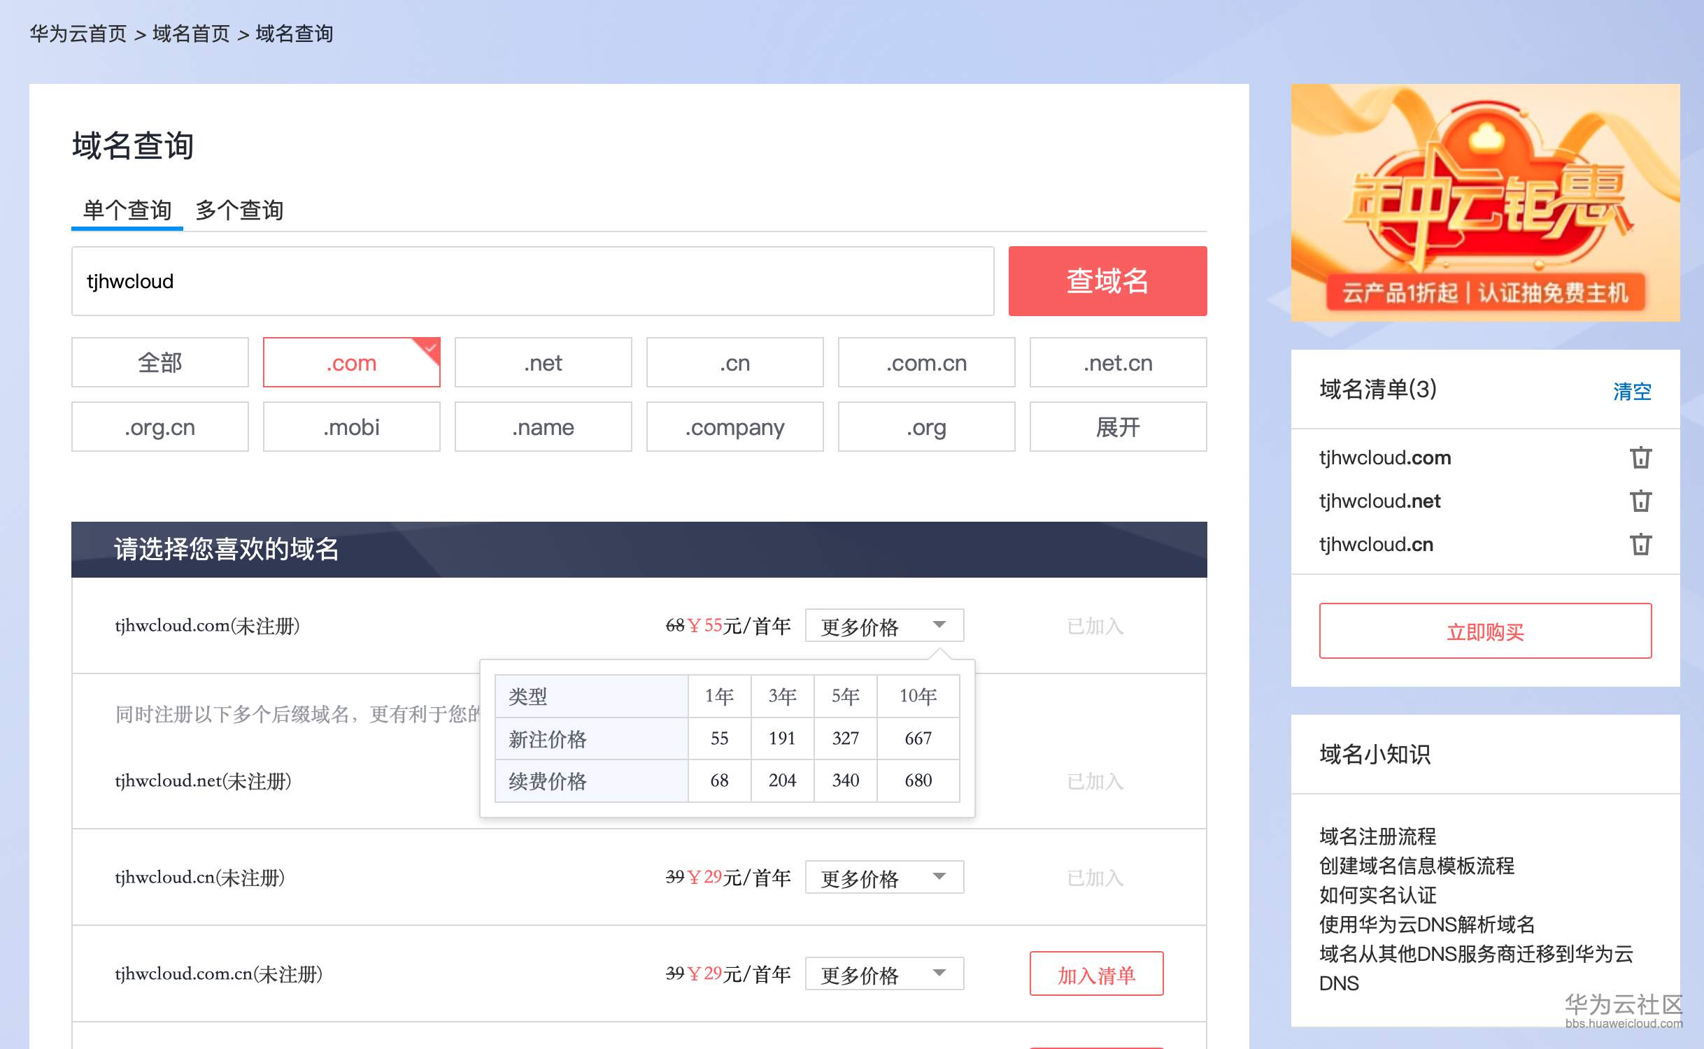Toggle the .net suffix filter
The height and width of the screenshot is (1049, 1704).
543,362
